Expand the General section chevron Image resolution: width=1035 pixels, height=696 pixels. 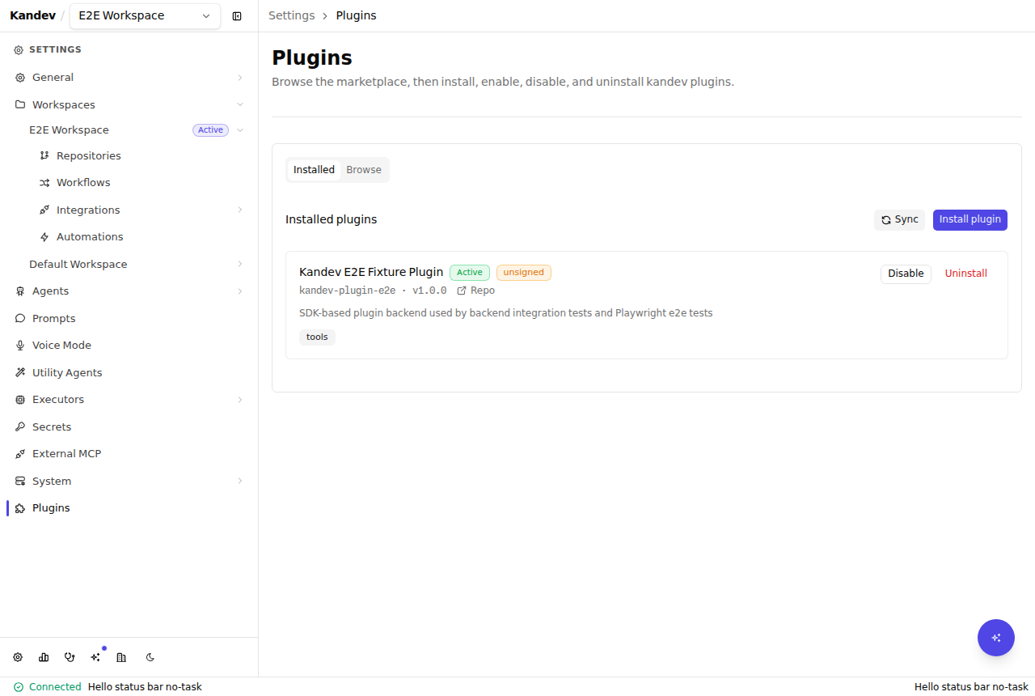(240, 78)
